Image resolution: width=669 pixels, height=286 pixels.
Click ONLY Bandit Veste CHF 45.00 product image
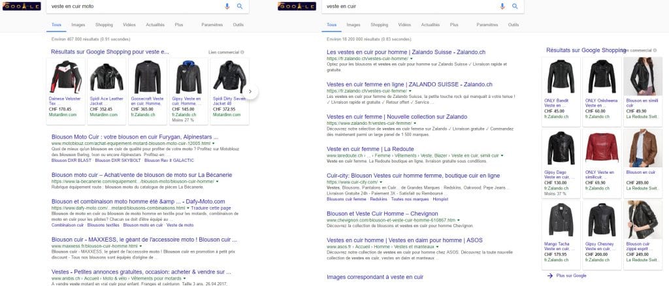pos(561,76)
